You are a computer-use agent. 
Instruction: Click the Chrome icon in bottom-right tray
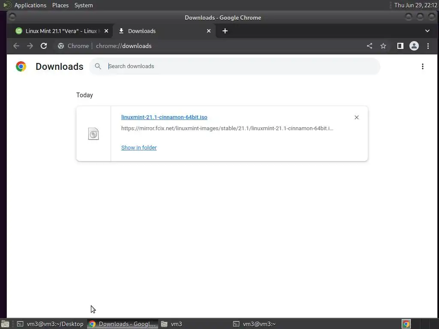tap(406, 324)
